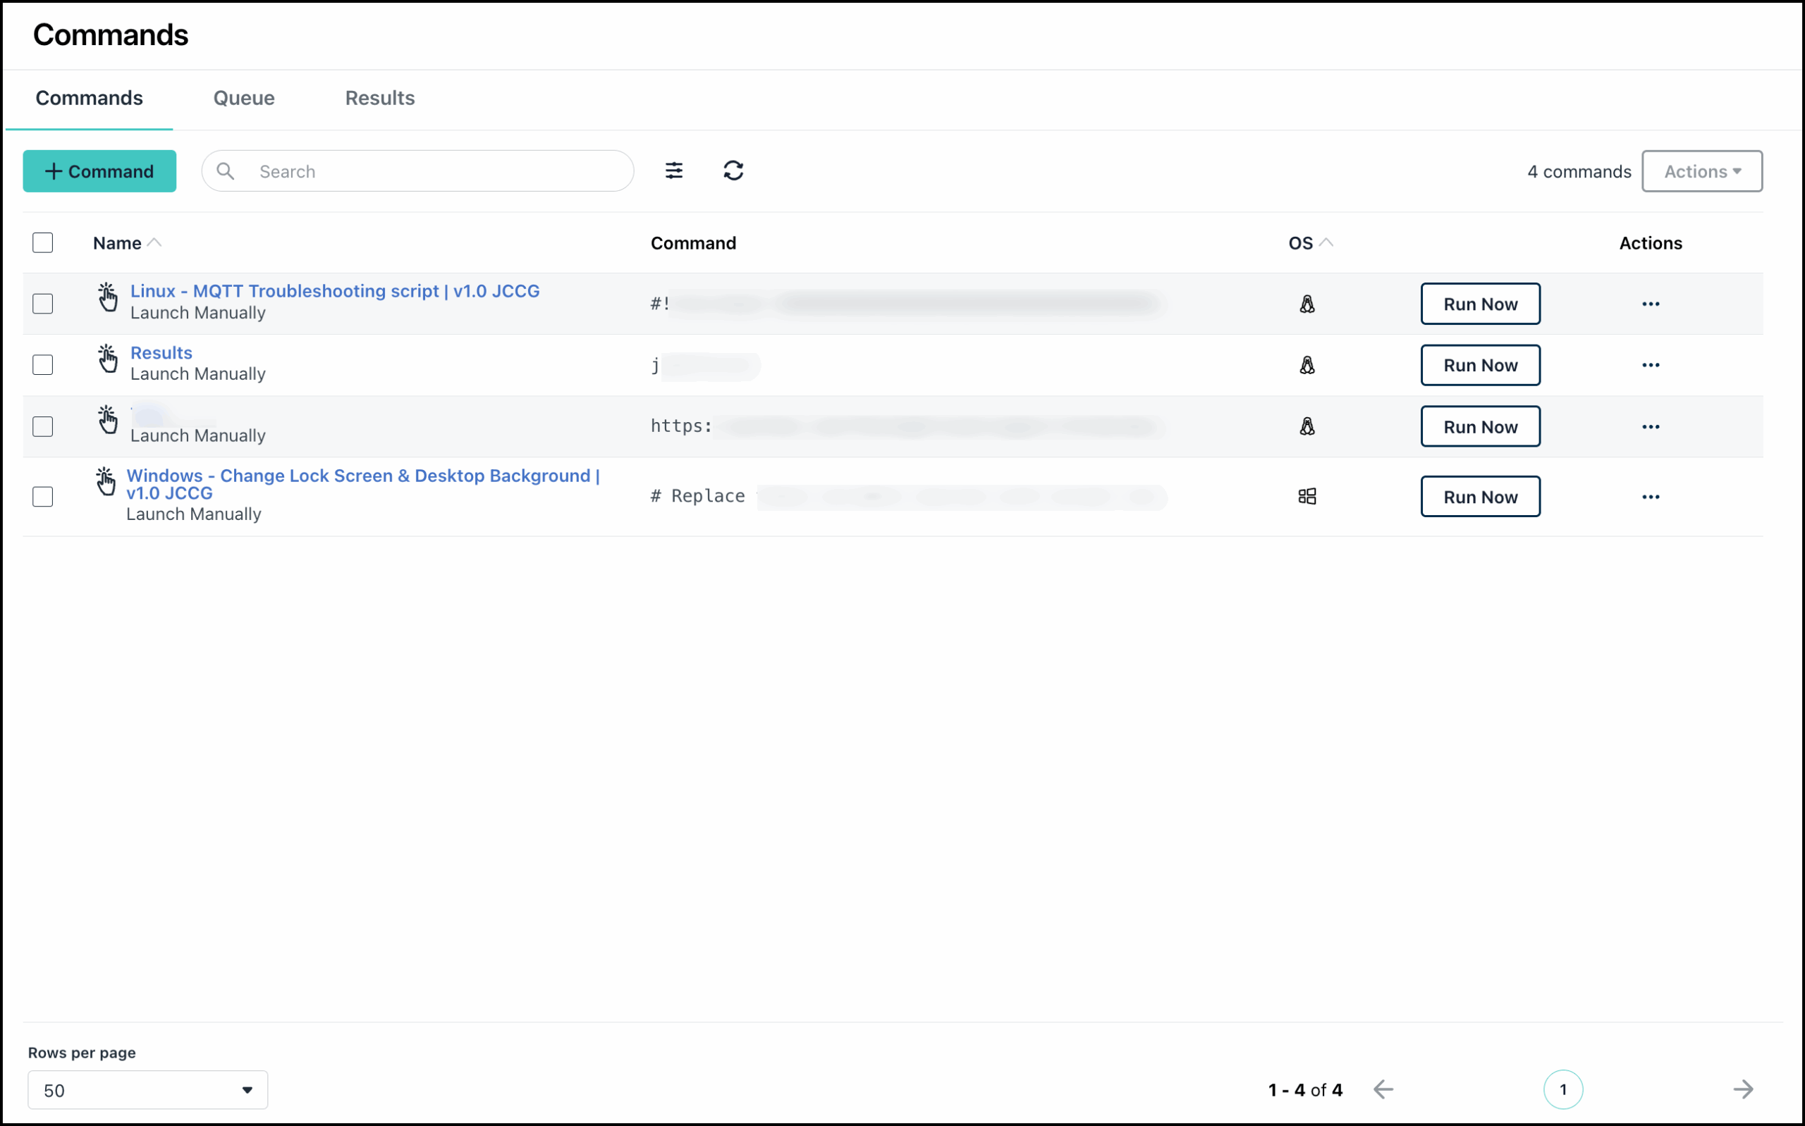Open the Actions dropdown
The height and width of the screenshot is (1126, 1805).
click(1701, 171)
